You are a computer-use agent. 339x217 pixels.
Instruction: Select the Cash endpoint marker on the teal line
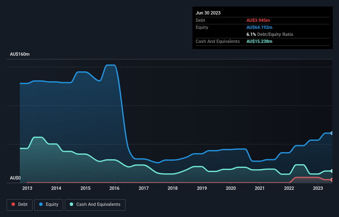[332, 171]
